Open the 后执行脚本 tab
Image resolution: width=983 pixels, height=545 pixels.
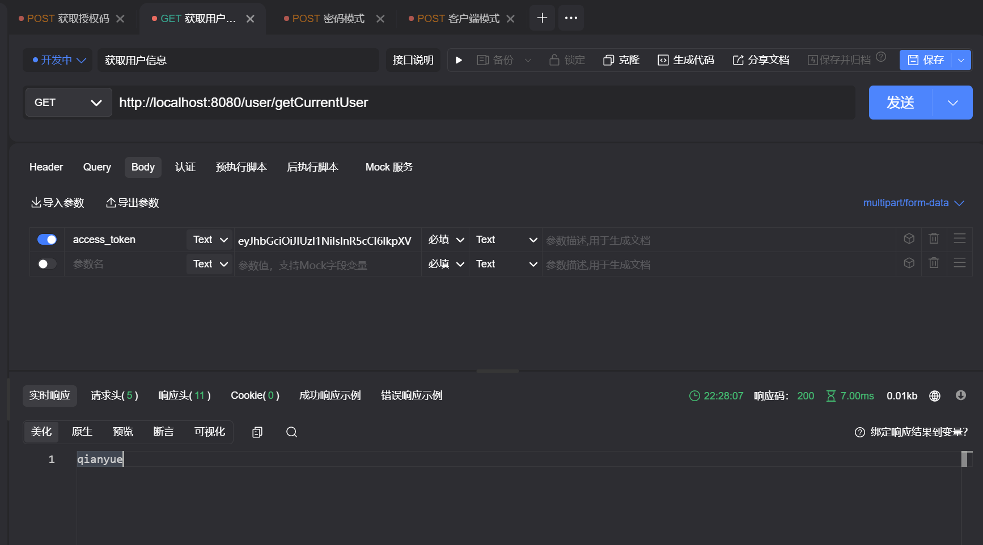[313, 167]
